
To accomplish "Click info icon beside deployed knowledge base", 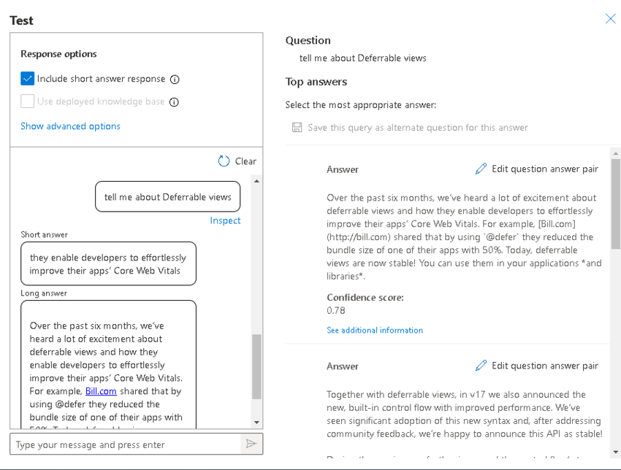I will pos(174,102).
